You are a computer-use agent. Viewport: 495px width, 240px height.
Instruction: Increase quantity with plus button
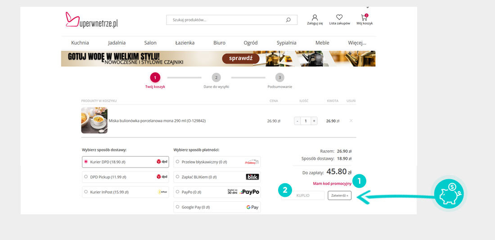[314, 121]
